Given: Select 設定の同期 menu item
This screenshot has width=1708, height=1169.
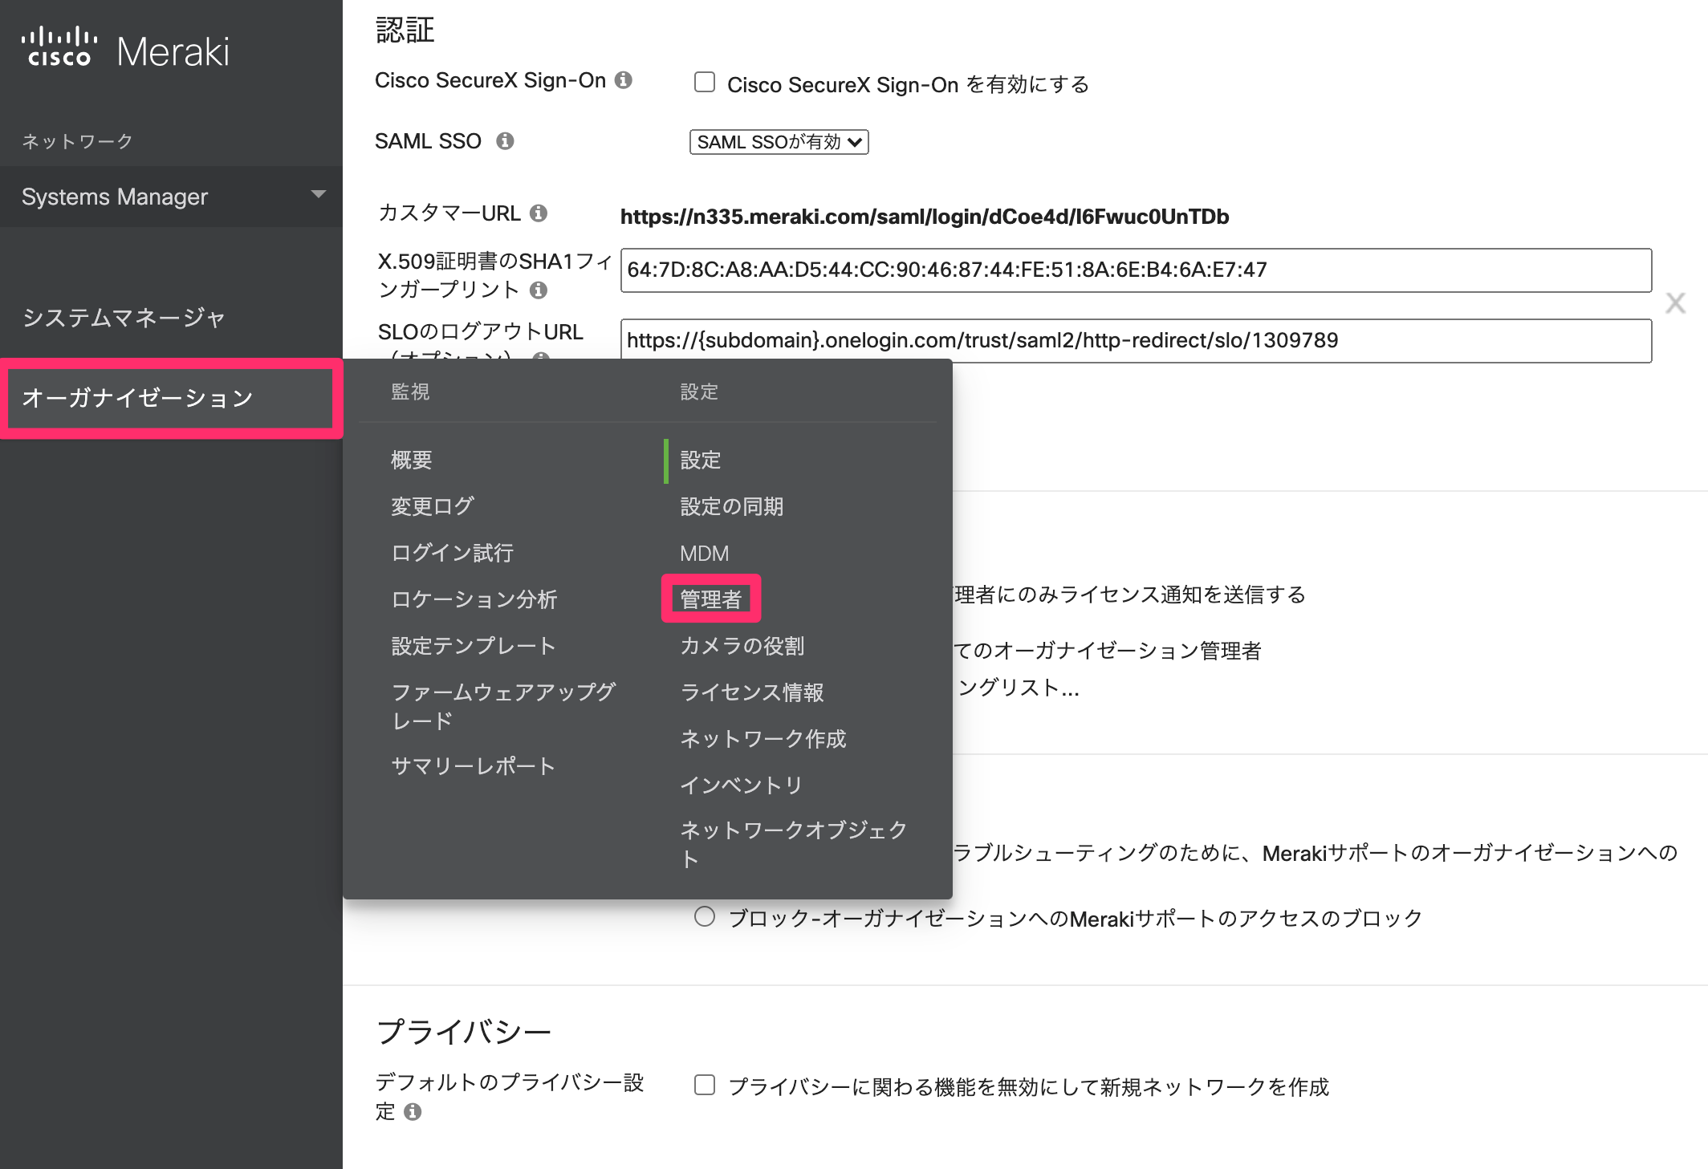Looking at the screenshot, I should (x=731, y=506).
